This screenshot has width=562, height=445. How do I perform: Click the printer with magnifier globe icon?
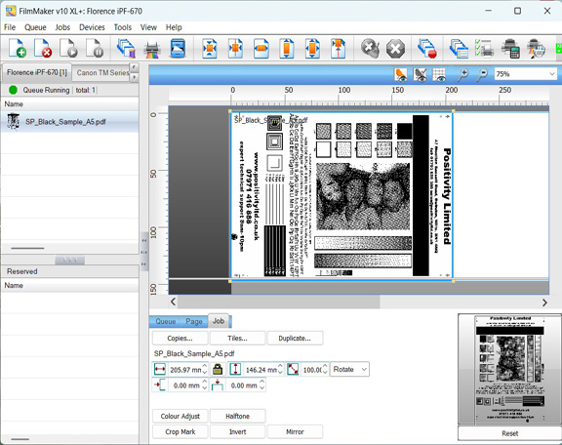click(x=537, y=48)
